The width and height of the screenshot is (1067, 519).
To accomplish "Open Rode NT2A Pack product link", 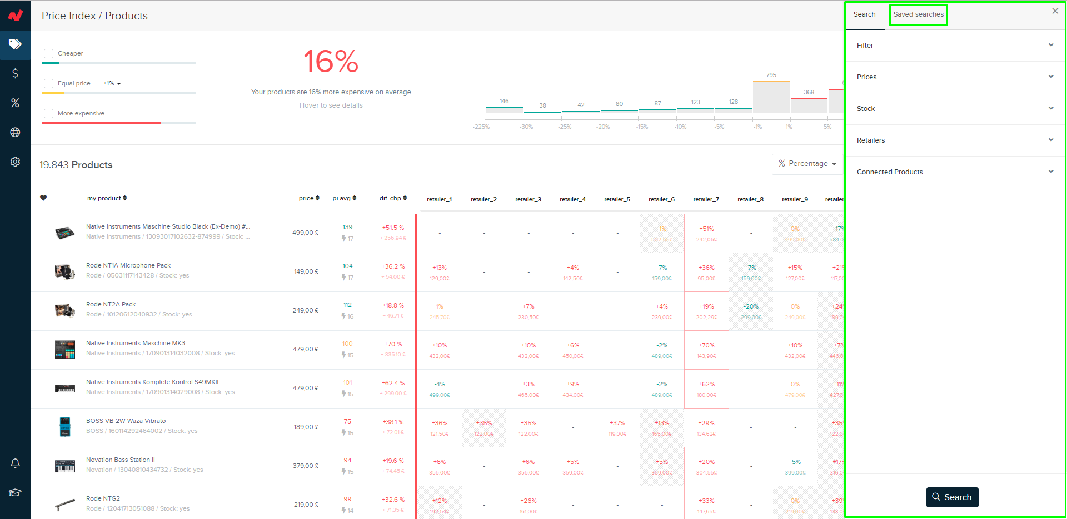I will [111, 304].
